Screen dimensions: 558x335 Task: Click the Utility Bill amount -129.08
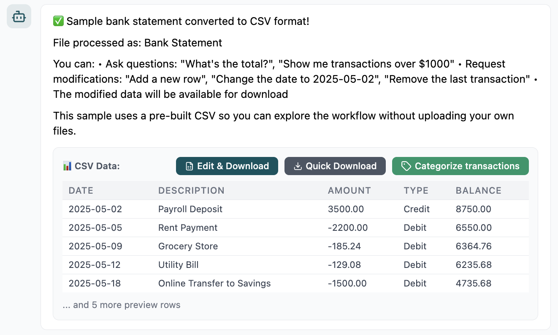pos(344,265)
